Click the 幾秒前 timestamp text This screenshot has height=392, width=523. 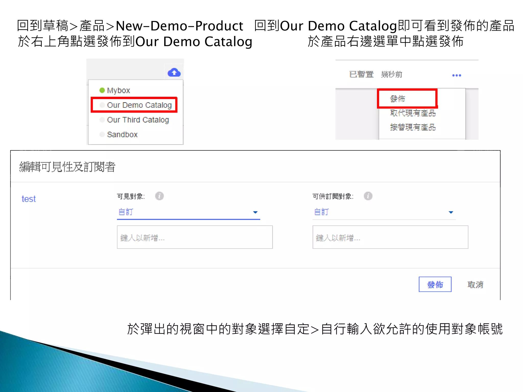pos(391,74)
